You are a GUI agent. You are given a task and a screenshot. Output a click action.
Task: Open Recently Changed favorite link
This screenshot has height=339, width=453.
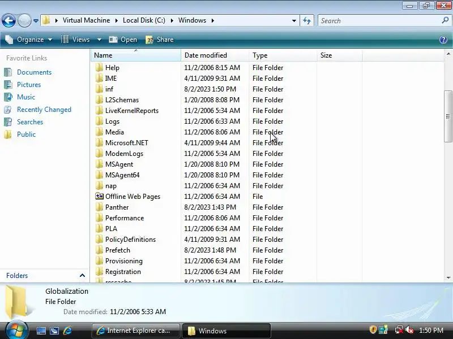tap(44, 110)
